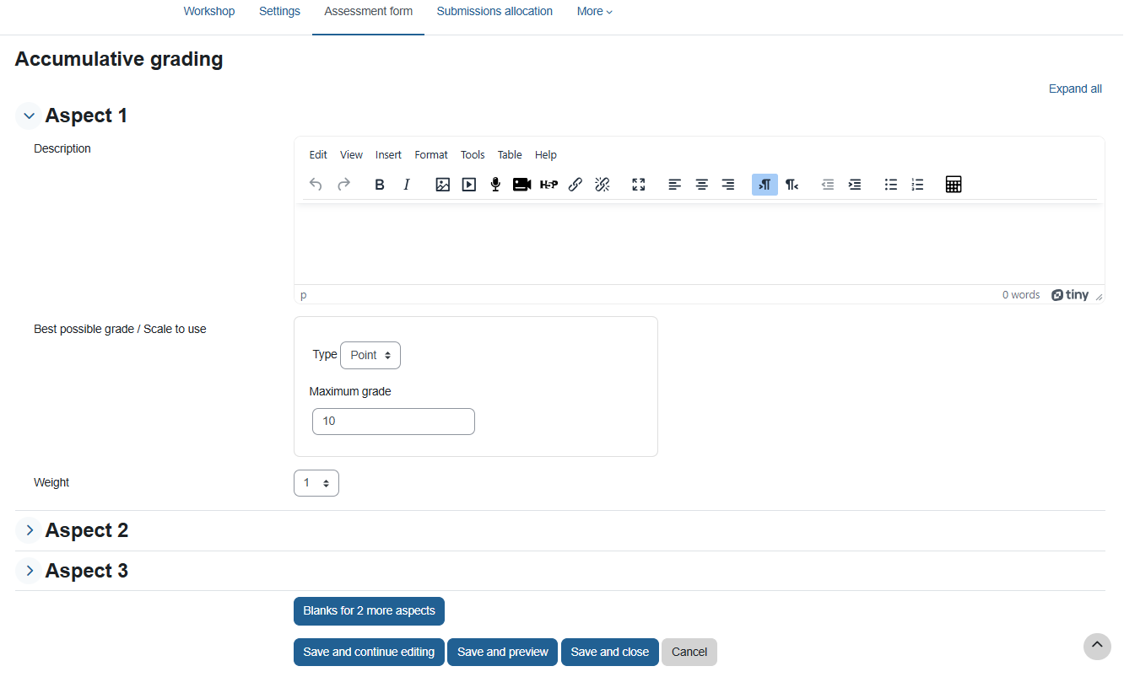Viewport: 1124px width, 677px height.
Task: Set left-to-right text direction
Action: tap(765, 185)
